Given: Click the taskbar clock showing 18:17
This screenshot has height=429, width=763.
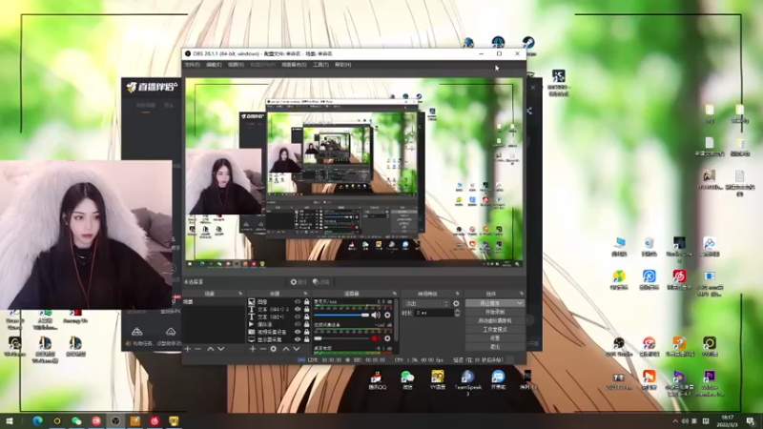Looking at the screenshot, I should [727, 420].
